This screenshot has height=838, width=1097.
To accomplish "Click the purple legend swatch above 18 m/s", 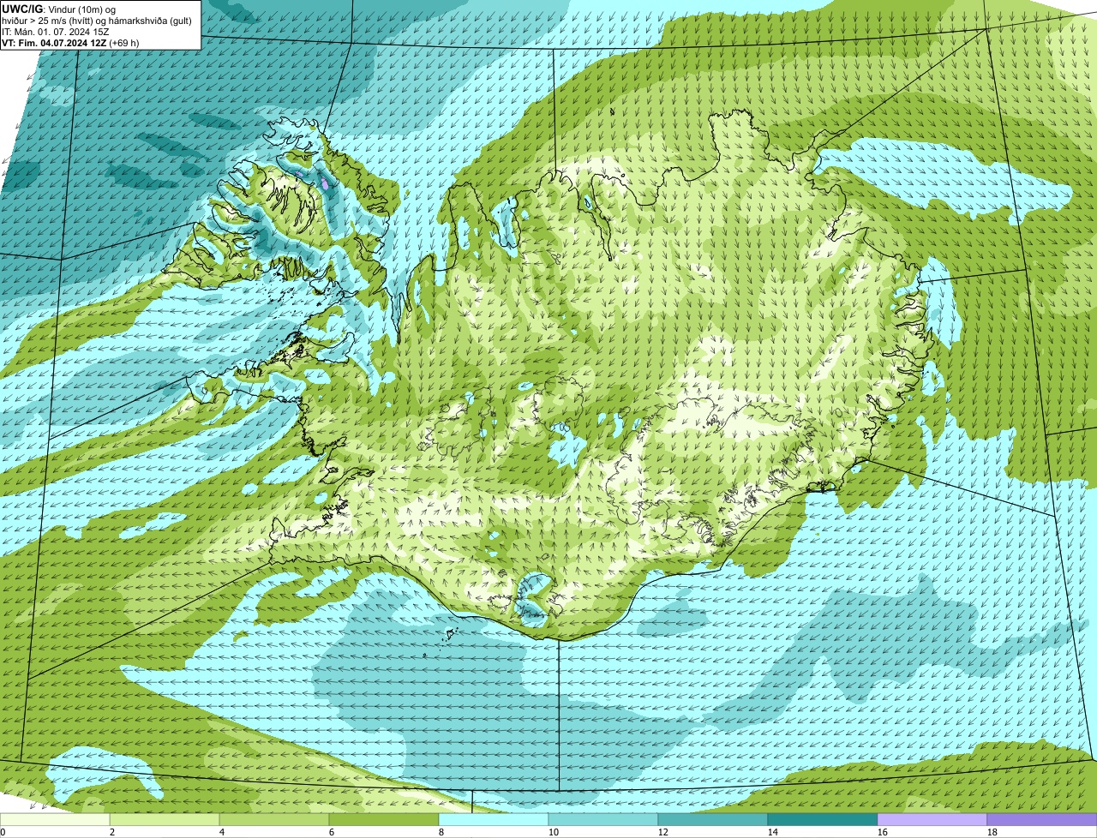I will click(1042, 819).
